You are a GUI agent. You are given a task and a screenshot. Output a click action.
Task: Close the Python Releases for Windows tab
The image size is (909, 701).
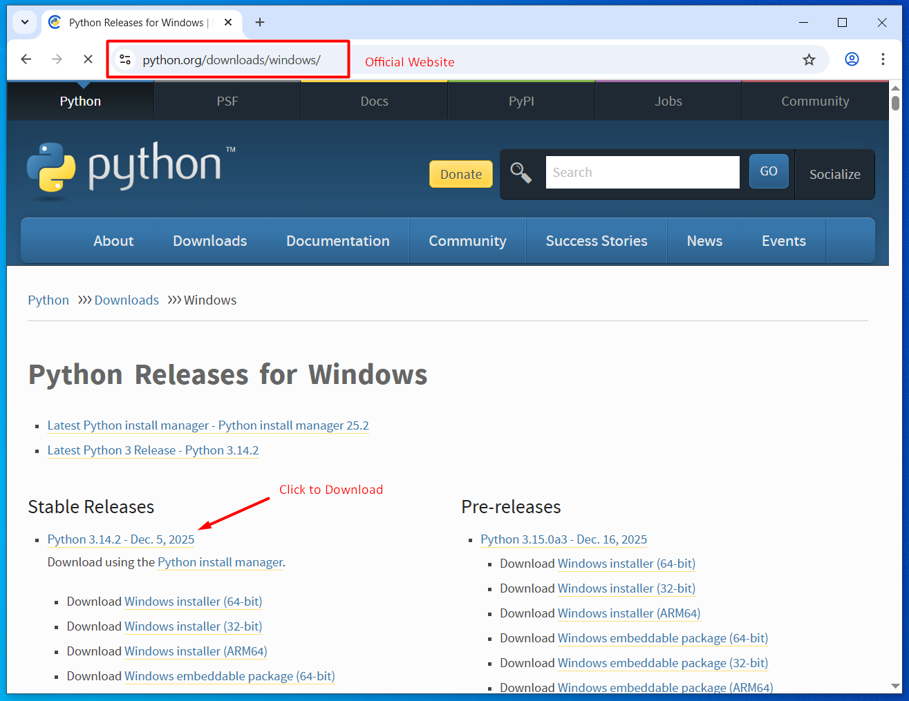point(228,22)
